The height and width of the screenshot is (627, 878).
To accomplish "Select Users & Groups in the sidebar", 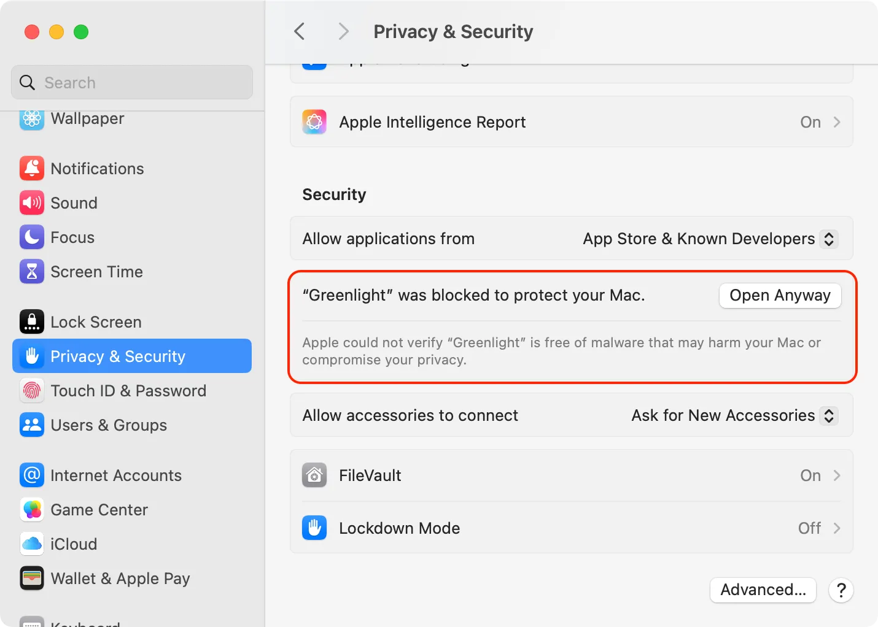I will 108,425.
